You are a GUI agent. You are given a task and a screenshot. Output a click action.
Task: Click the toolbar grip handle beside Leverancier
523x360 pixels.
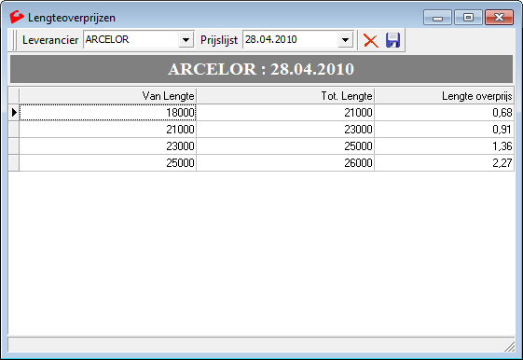coord(14,40)
